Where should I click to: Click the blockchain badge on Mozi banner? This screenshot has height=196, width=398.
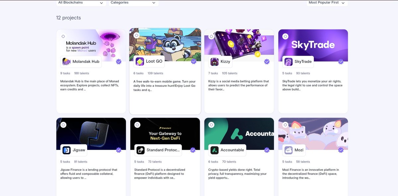coord(285,125)
